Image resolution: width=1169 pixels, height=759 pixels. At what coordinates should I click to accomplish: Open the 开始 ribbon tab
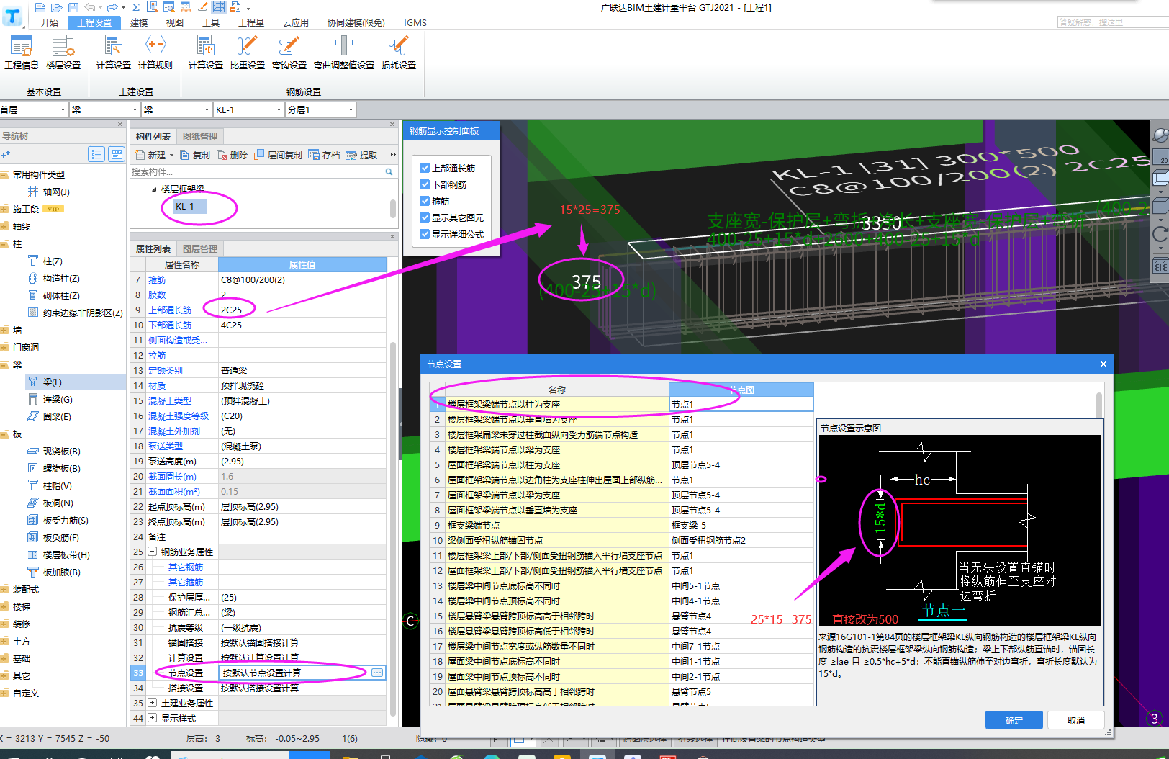pyautogui.click(x=50, y=22)
